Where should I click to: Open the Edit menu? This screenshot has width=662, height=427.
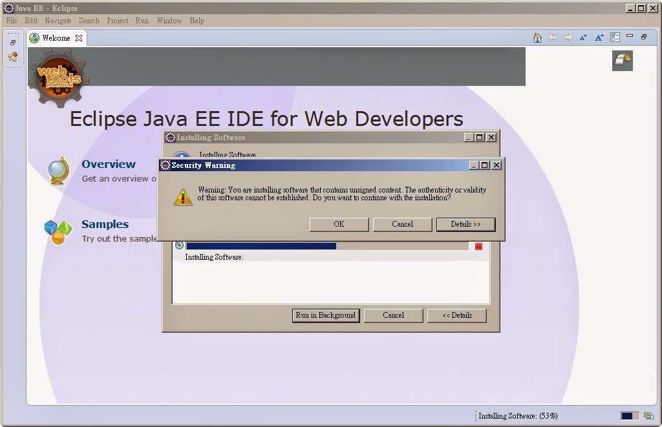[x=31, y=21]
